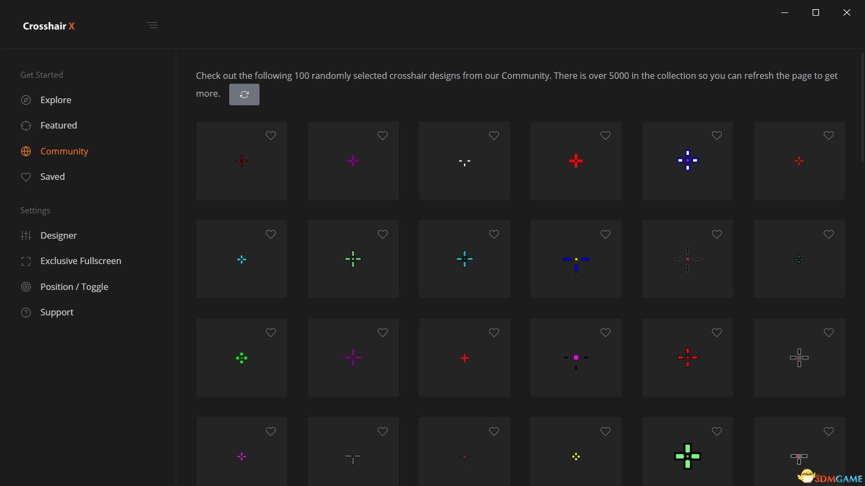Select the purple plus crosshair in first row
This screenshot has height=486, width=865.
pyautogui.click(x=353, y=161)
